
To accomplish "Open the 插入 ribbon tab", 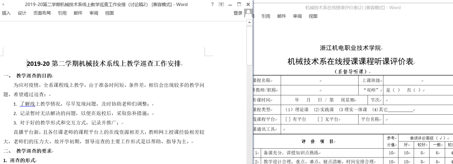I will (6, 13).
